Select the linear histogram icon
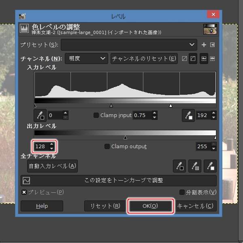243x243 pixels. coord(204,59)
